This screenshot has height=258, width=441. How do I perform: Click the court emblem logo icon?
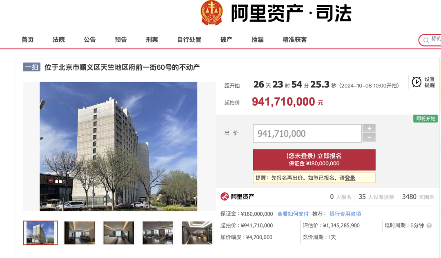click(212, 13)
